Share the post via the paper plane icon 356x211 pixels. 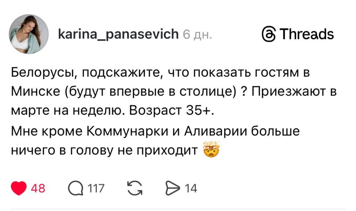pos(172,188)
